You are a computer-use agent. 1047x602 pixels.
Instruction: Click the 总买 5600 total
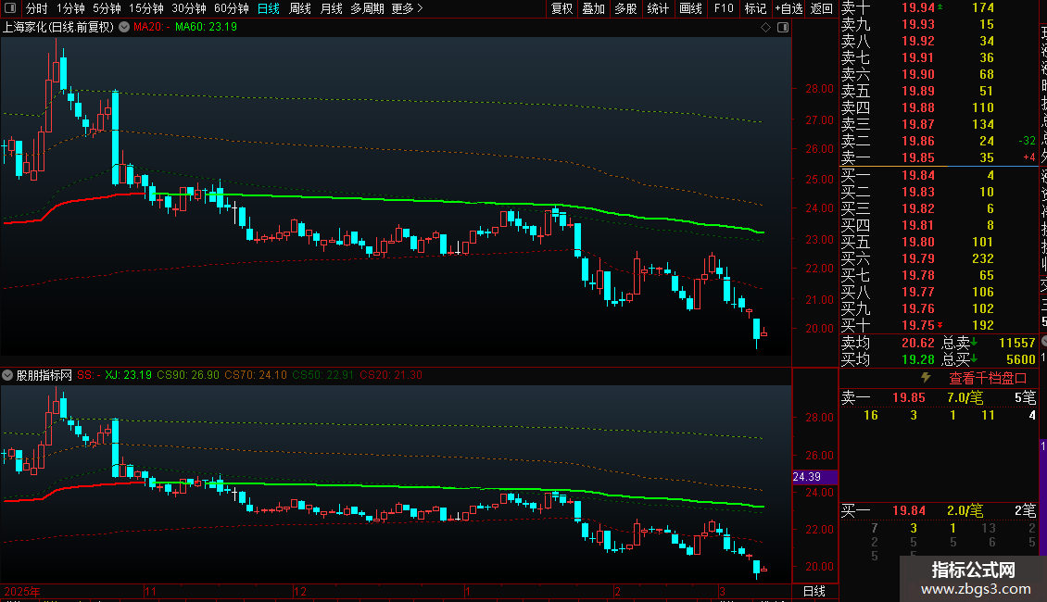coord(1020,359)
